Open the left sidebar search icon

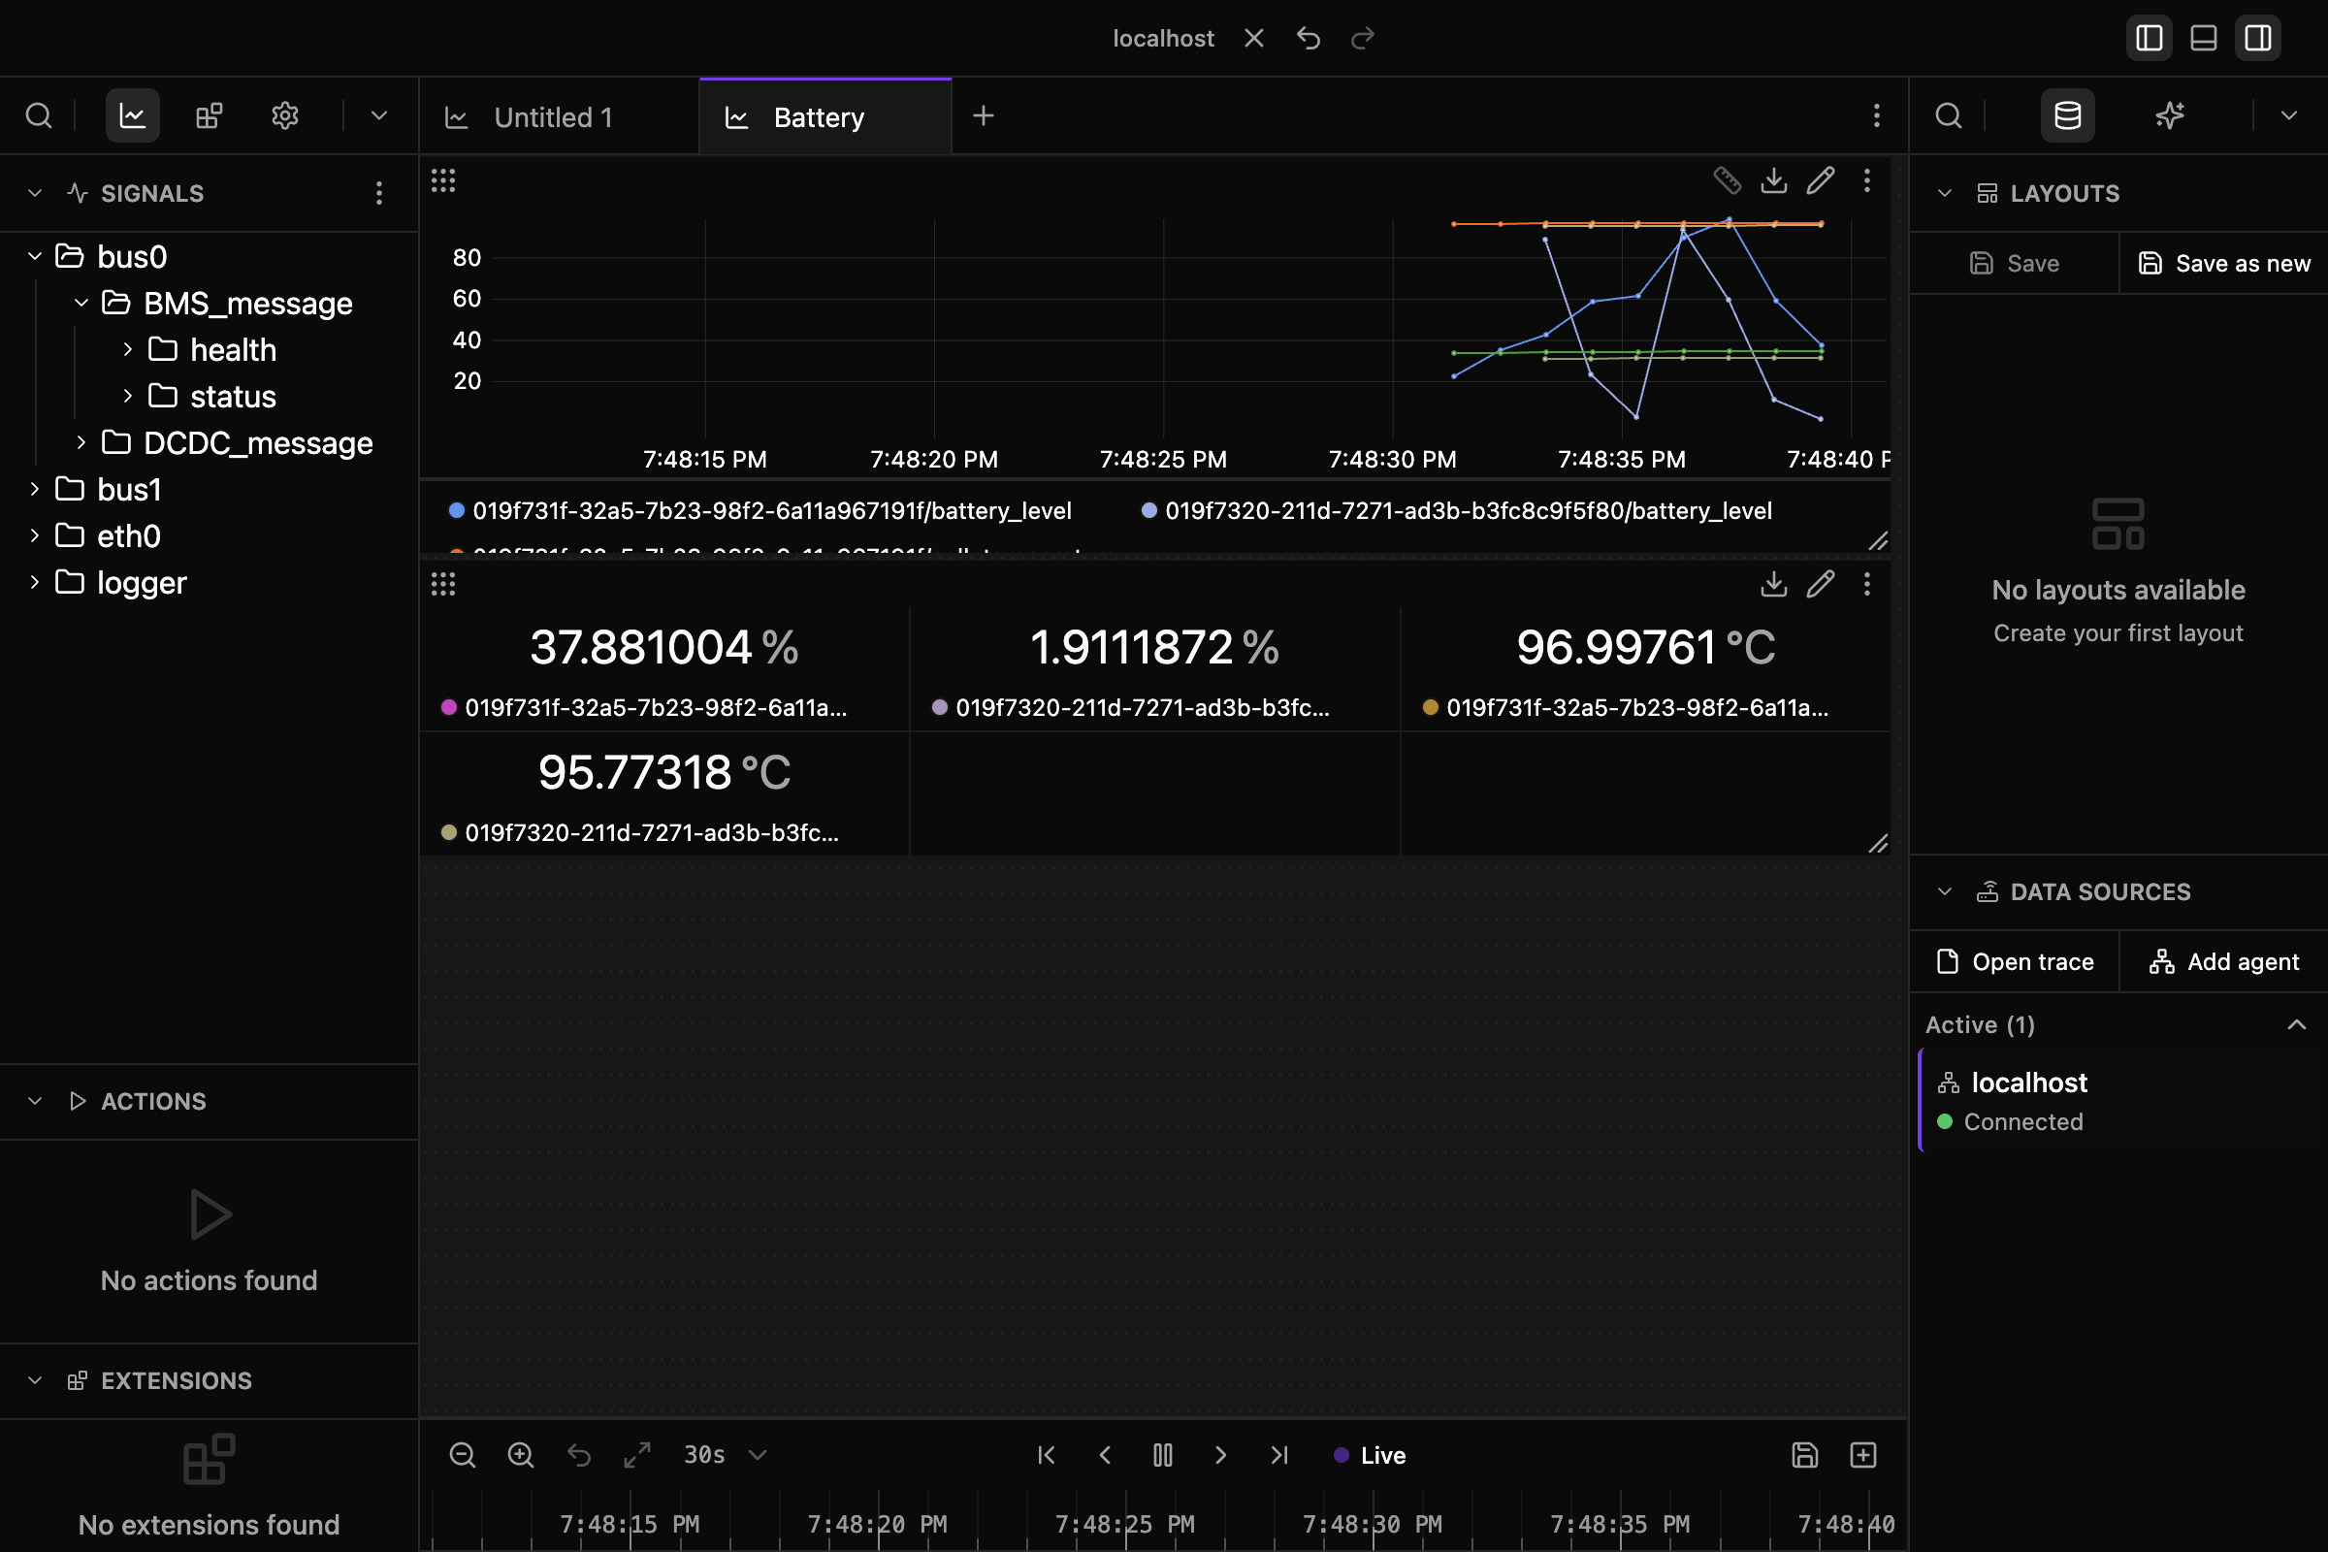pos(39,115)
